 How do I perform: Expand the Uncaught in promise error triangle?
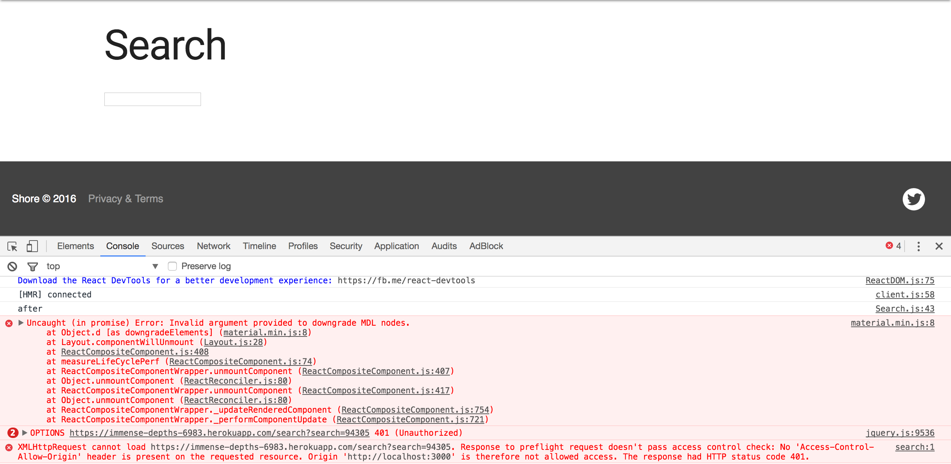(21, 323)
